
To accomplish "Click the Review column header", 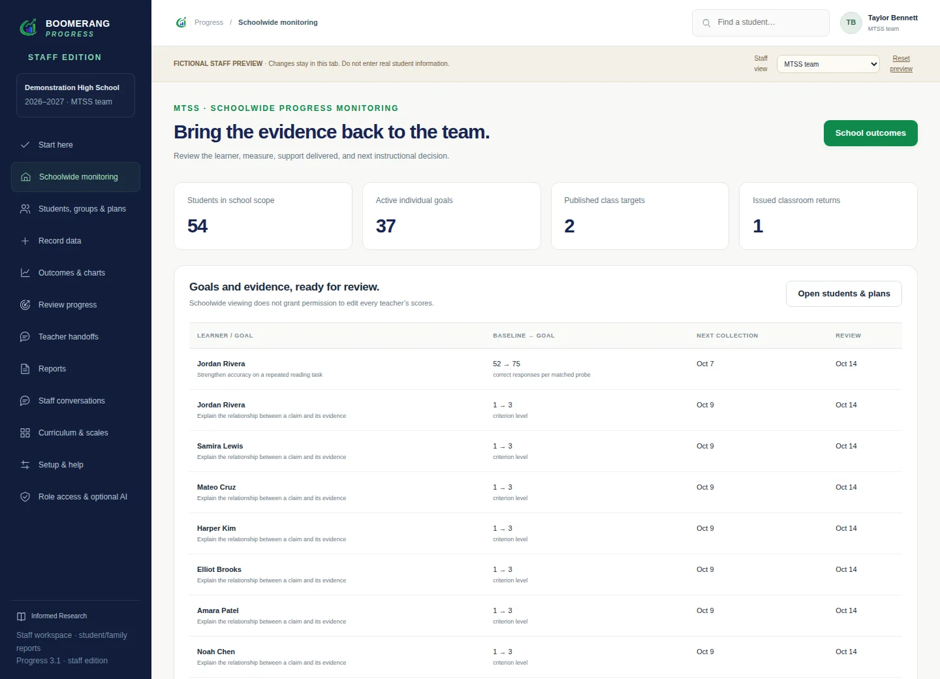I will (848, 336).
